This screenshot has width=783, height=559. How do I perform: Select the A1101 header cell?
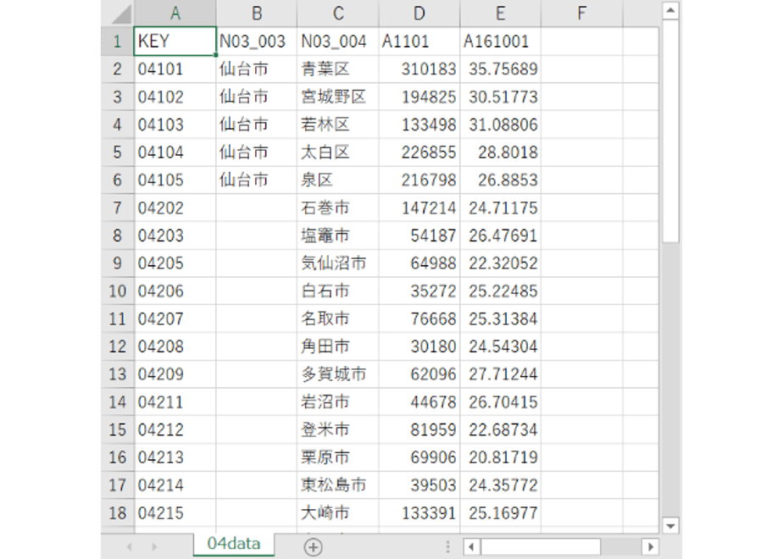(419, 41)
